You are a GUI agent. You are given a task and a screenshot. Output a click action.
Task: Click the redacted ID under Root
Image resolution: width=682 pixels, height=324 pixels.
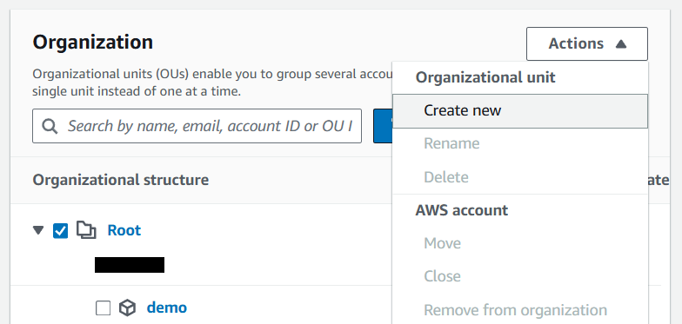coord(130,265)
